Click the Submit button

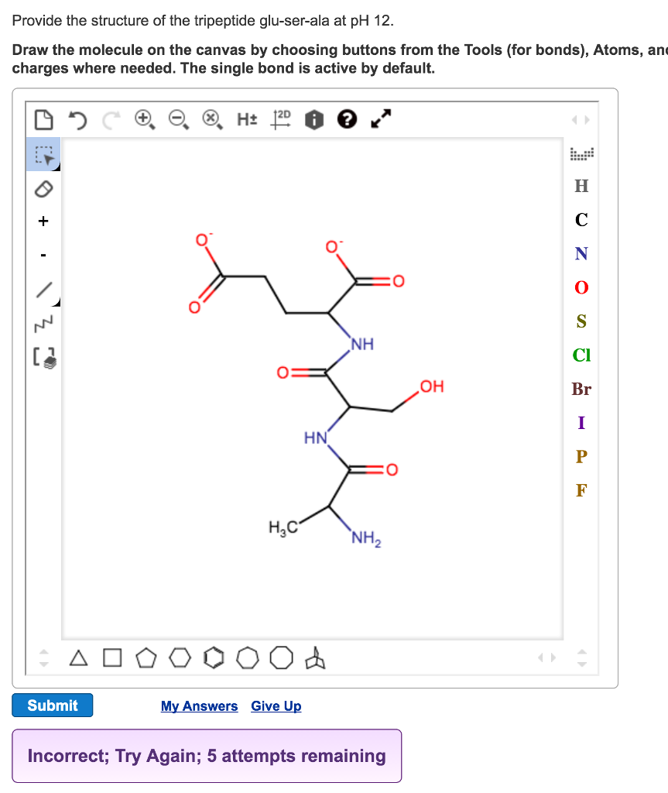(x=52, y=705)
